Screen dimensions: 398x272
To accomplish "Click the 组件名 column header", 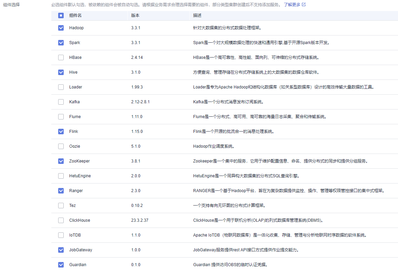I will click(x=75, y=15).
